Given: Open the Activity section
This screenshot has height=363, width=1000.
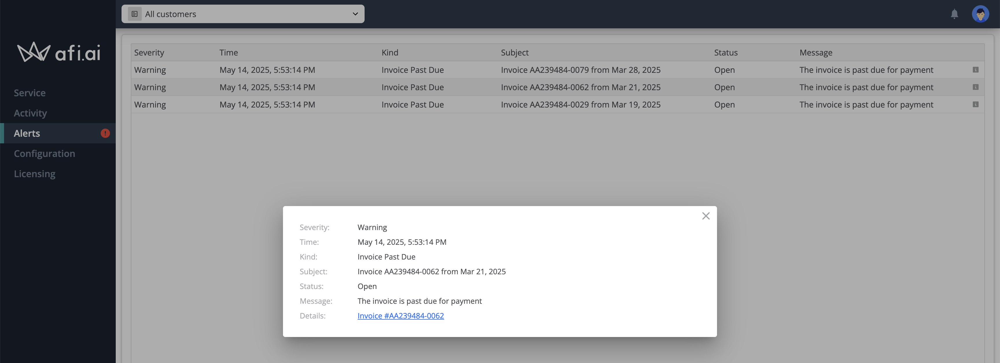Looking at the screenshot, I should point(30,113).
